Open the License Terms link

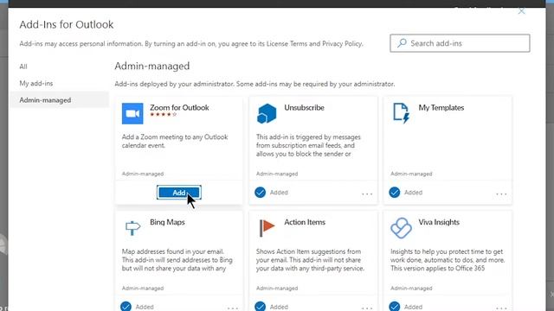coord(287,44)
